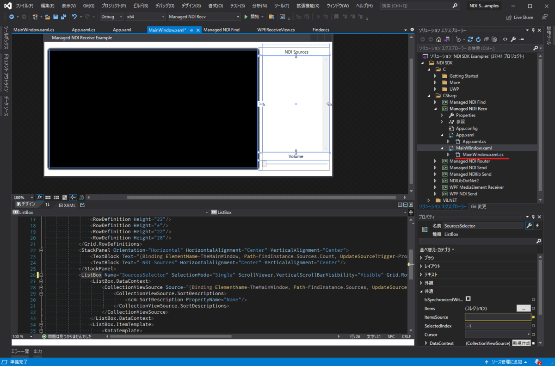Toggle the artboard background icon

pyautogui.click(x=65, y=197)
